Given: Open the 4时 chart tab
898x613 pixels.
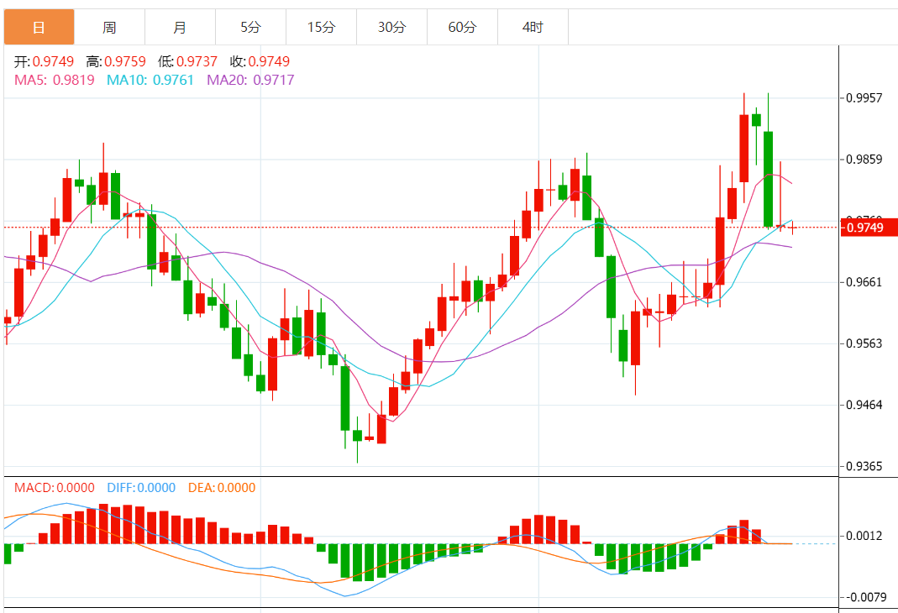Looking at the screenshot, I should tap(533, 27).
